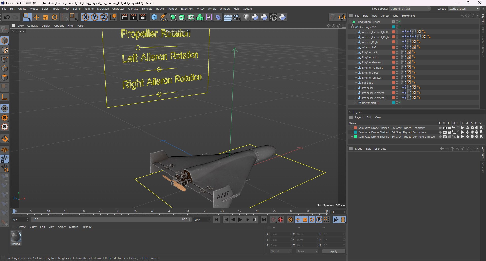Click Go to Start of timeline
This screenshot has width=486, height=261.
(x=216, y=220)
